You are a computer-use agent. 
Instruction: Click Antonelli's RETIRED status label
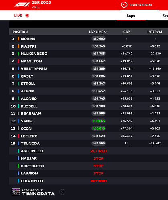click(99, 151)
